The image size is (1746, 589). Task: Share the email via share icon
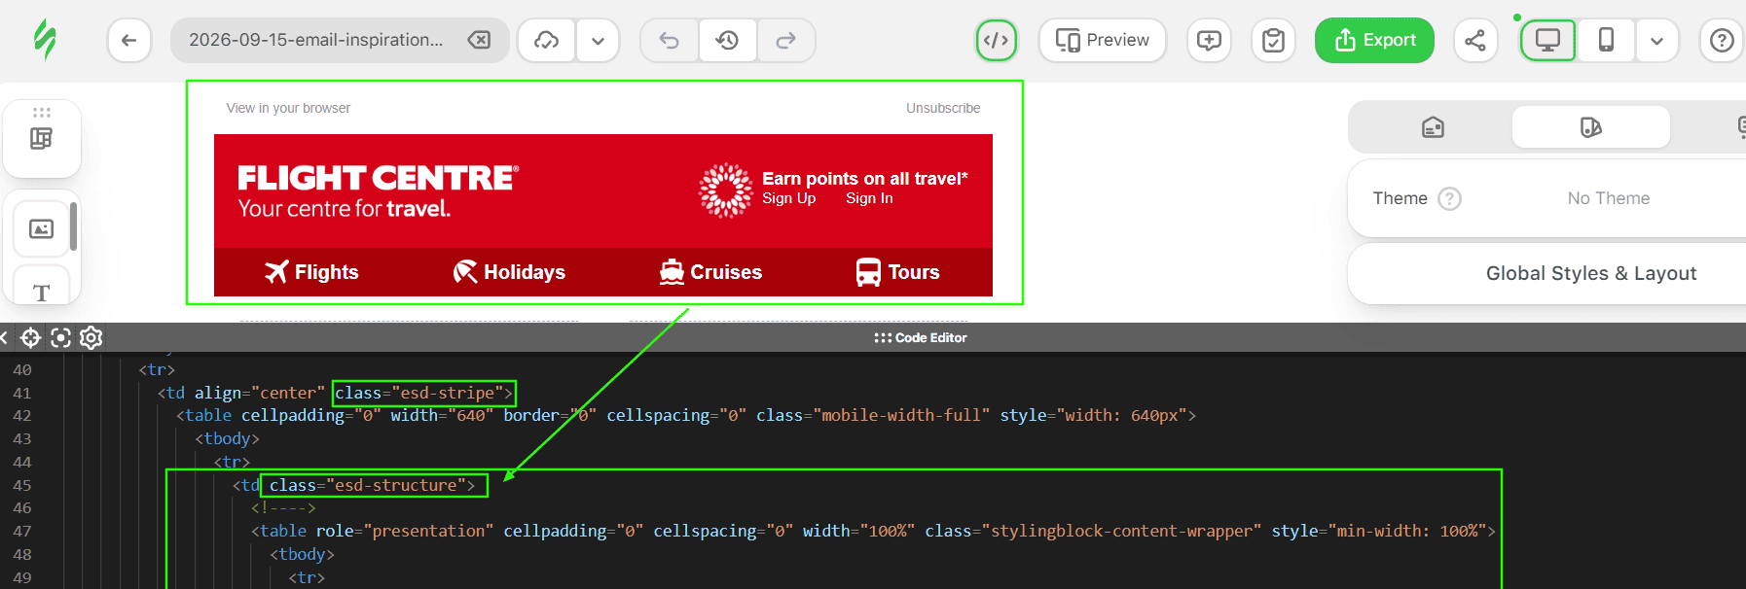[1475, 40]
